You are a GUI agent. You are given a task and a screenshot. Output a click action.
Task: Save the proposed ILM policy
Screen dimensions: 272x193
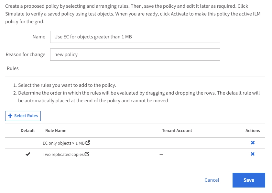click(248, 180)
